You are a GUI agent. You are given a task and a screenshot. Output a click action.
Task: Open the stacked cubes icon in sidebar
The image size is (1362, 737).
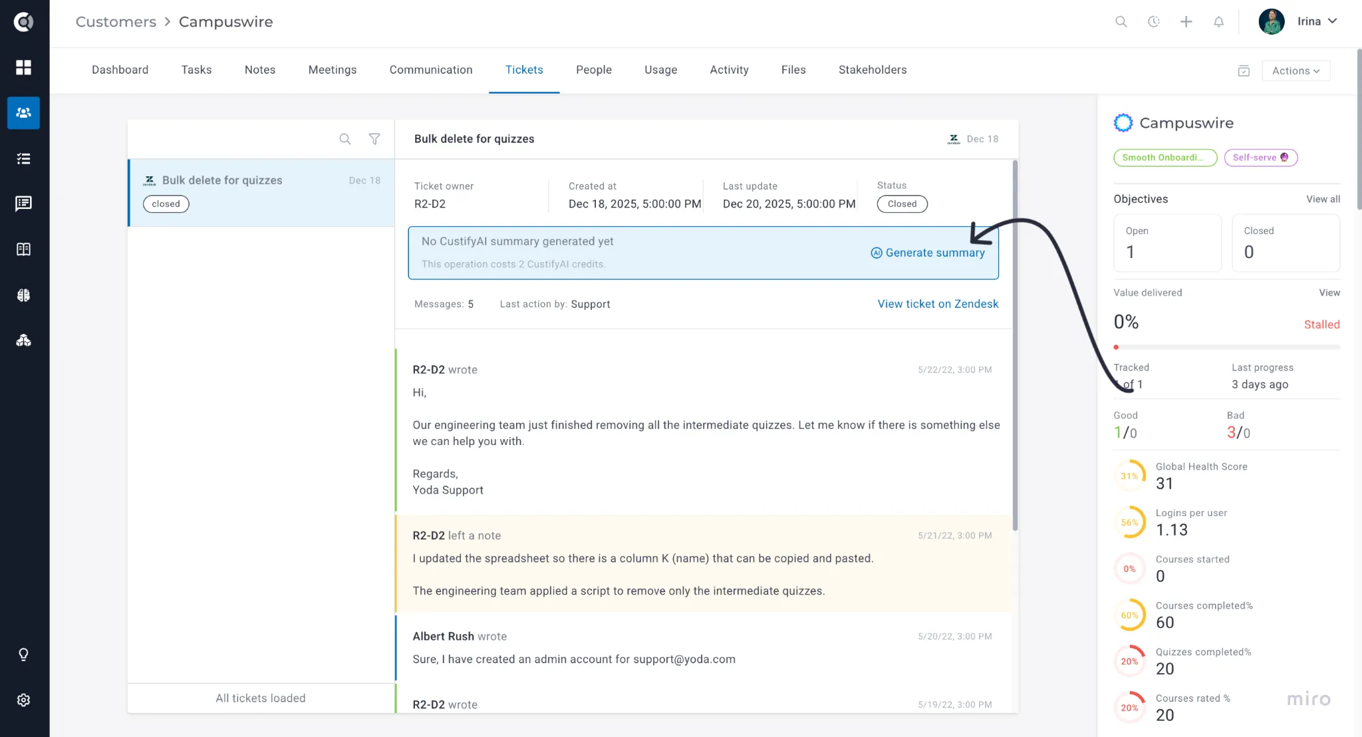(23, 341)
